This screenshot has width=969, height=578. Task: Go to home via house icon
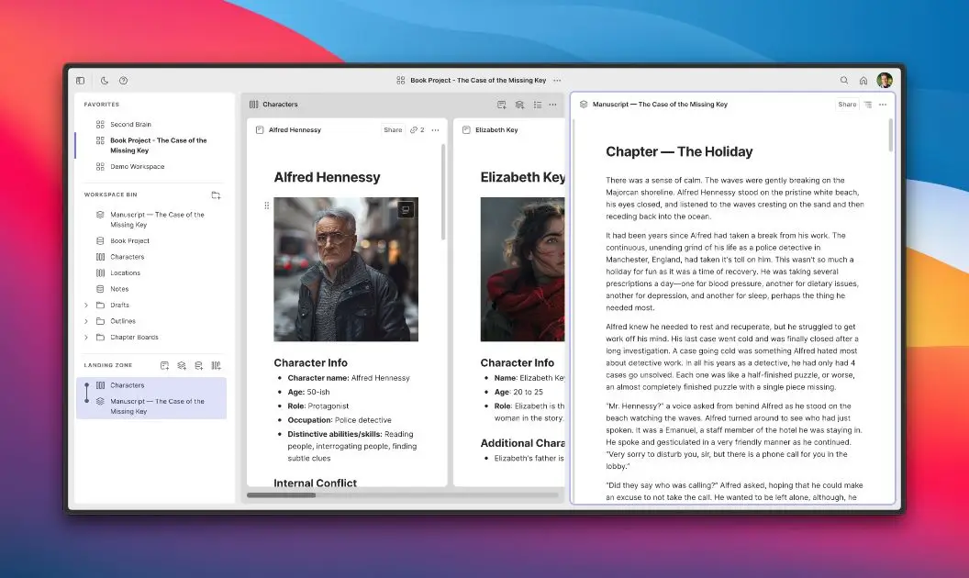click(x=863, y=81)
